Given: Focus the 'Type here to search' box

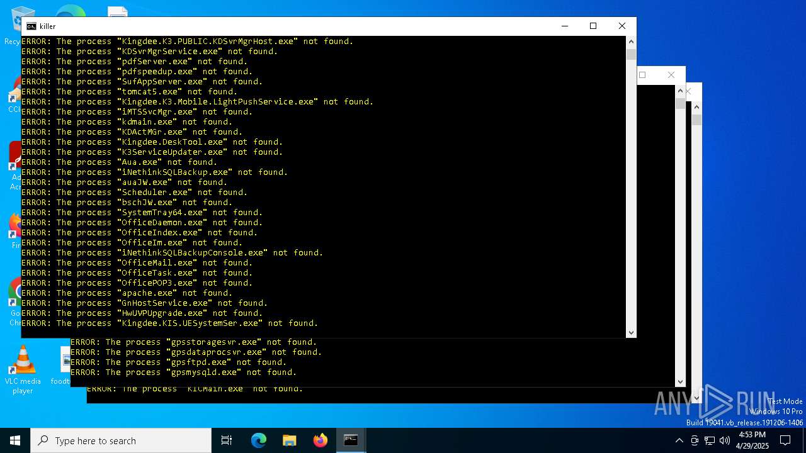Looking at the screenshot, I should [x=121, y=440].
